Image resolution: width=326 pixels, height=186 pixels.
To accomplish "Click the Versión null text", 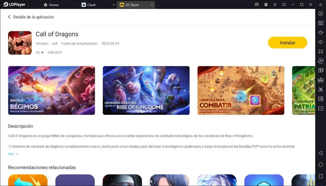I will (x=46, y=43).
